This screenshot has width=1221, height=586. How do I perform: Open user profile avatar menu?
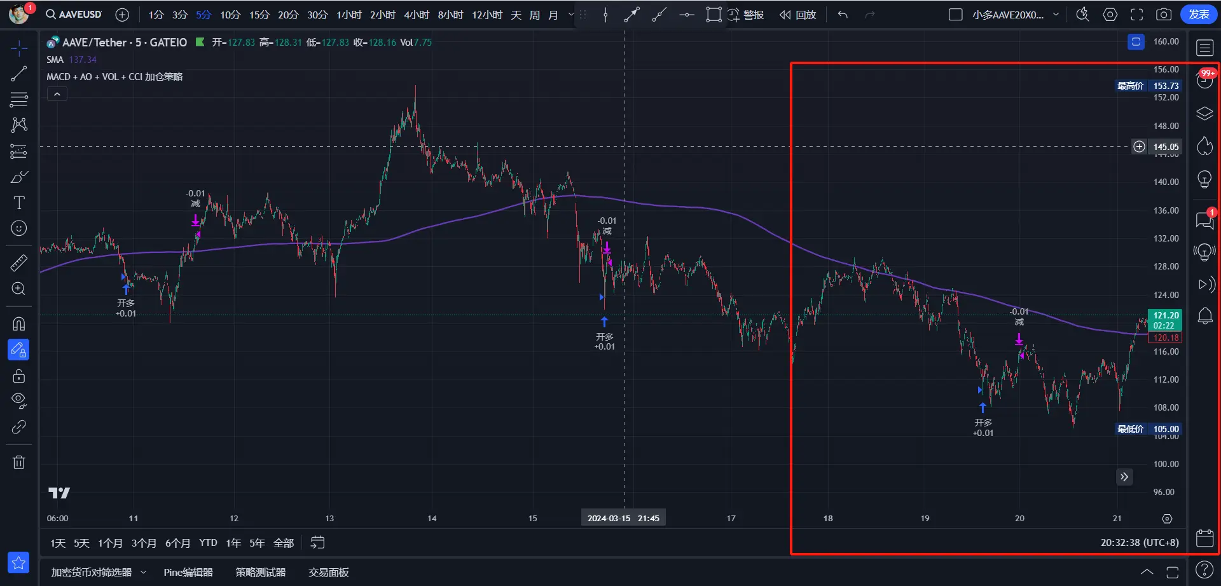[19, 14]
